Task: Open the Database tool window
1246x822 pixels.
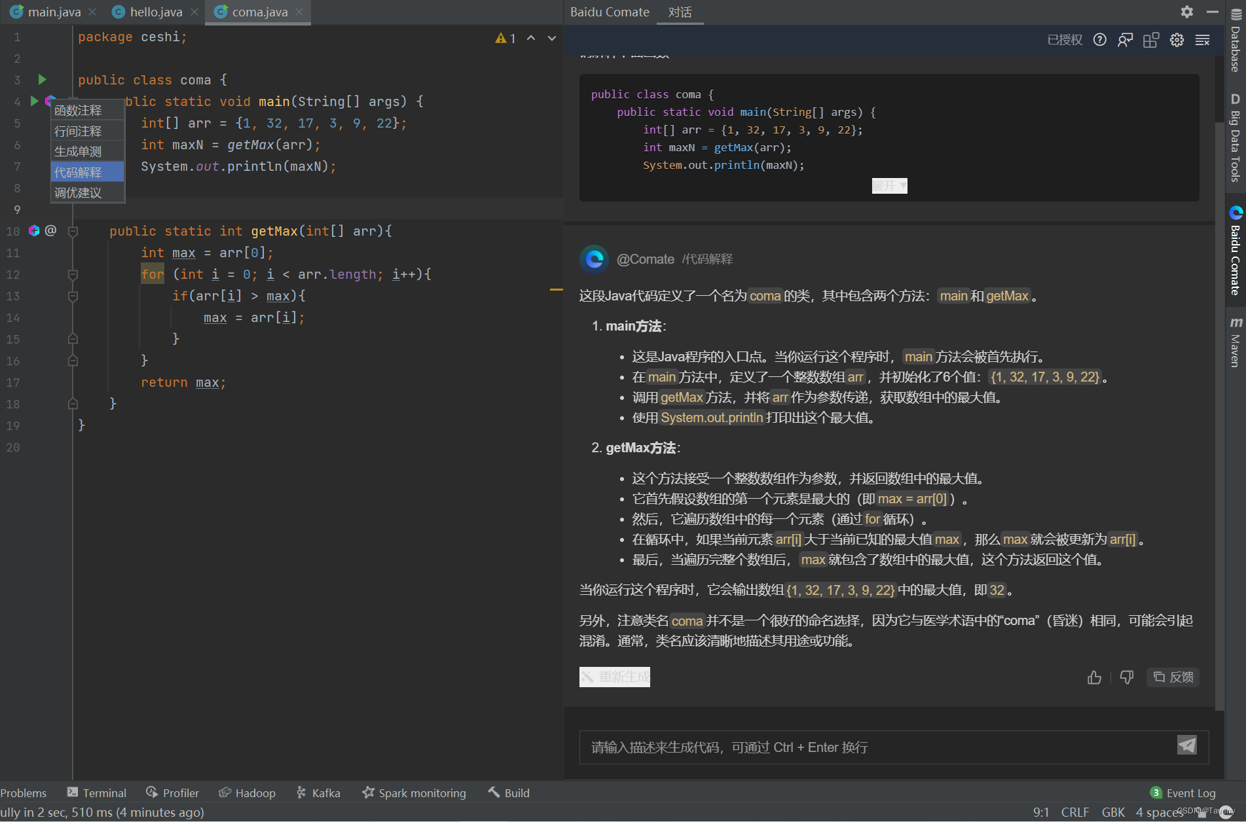Action: [x=1236, y=41]
